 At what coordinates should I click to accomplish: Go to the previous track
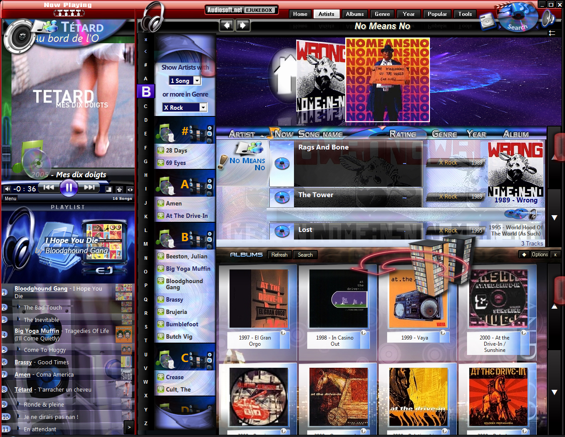pyautogui.click(x=48, y=187)
